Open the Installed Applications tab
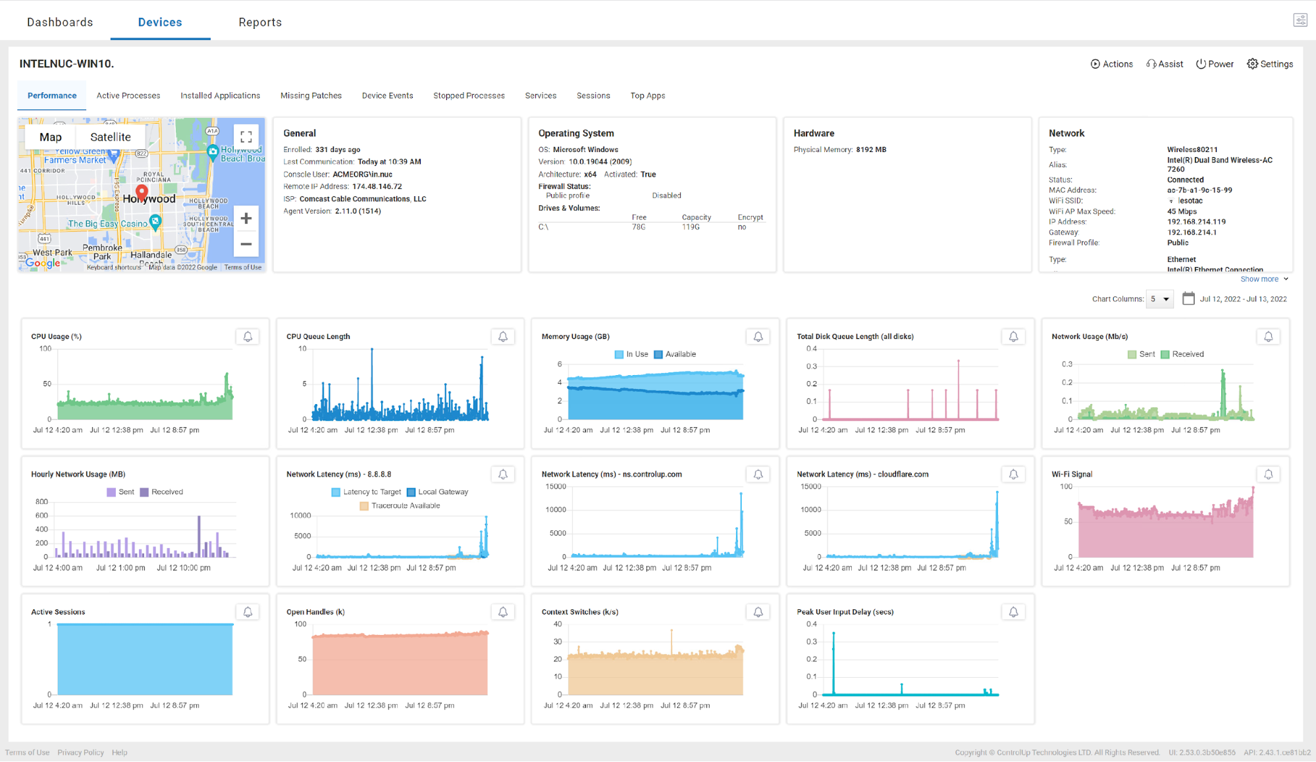This screenshot has width=1316, height=762. tap(221, 95)
